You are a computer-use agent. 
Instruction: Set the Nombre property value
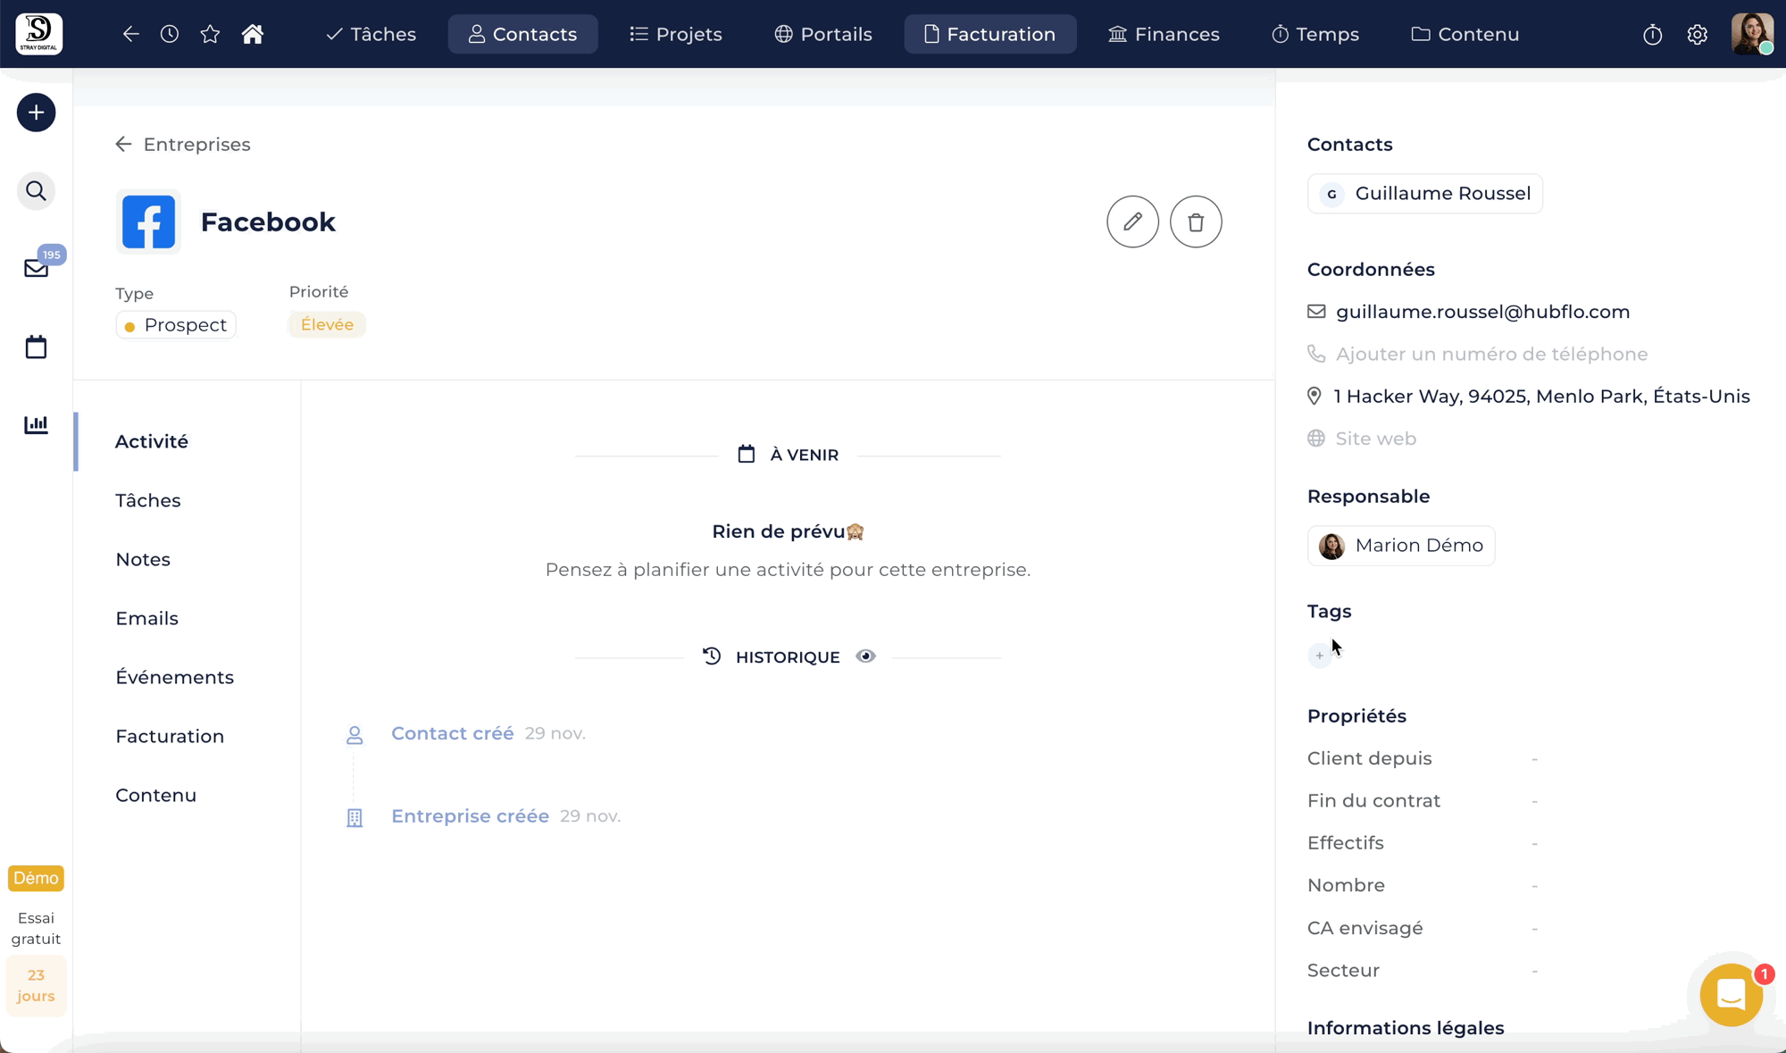[1534, 886]
